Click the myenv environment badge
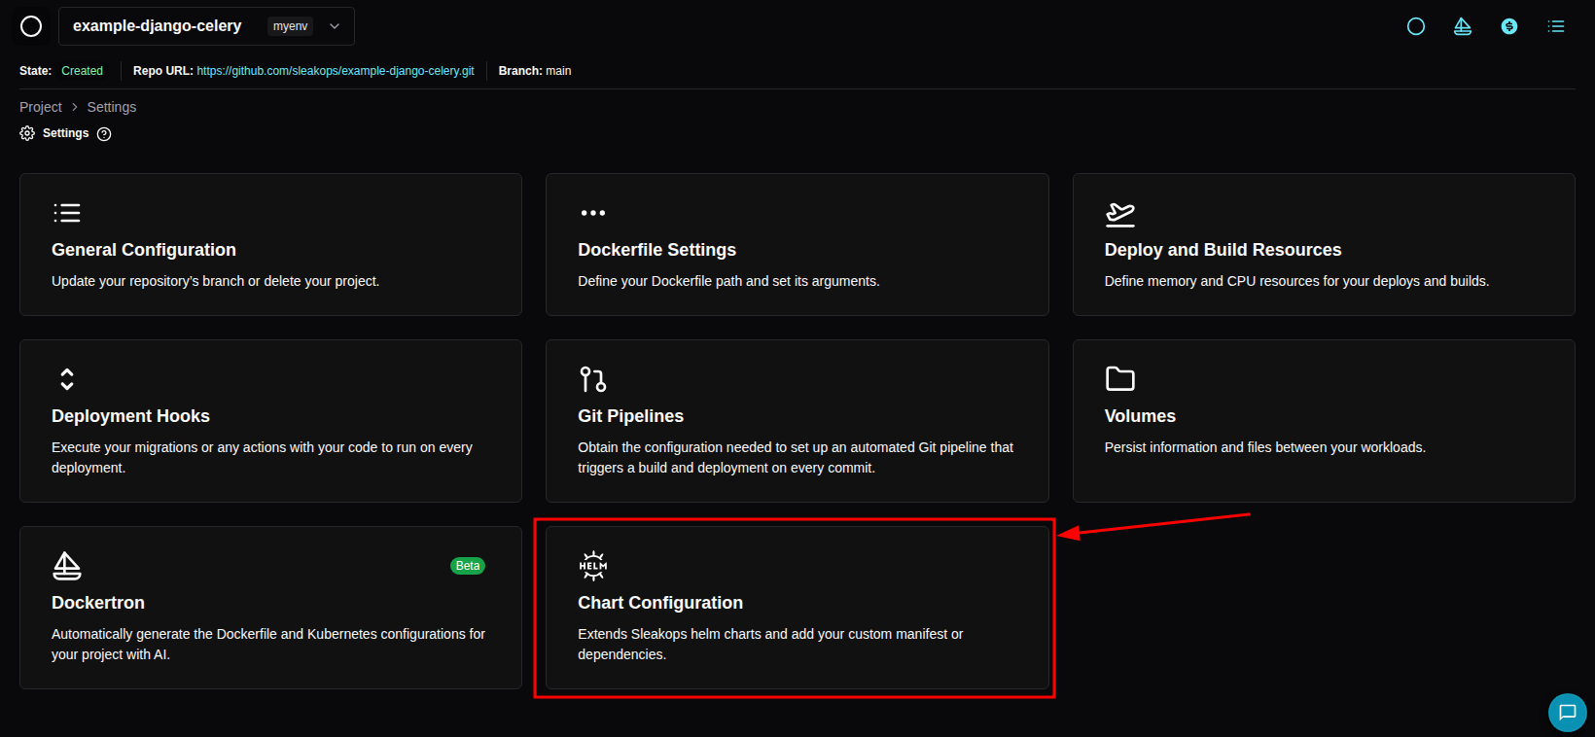The width and height of the screenshot is (1595, 737). (290, 26)
